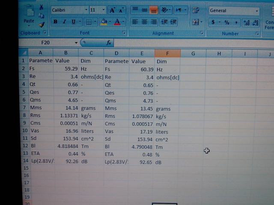Image resolution: width=274 pixels, height=205 pixels.
Task: Increase the indent
Action: pyautogui.click(x=173, y=22)
